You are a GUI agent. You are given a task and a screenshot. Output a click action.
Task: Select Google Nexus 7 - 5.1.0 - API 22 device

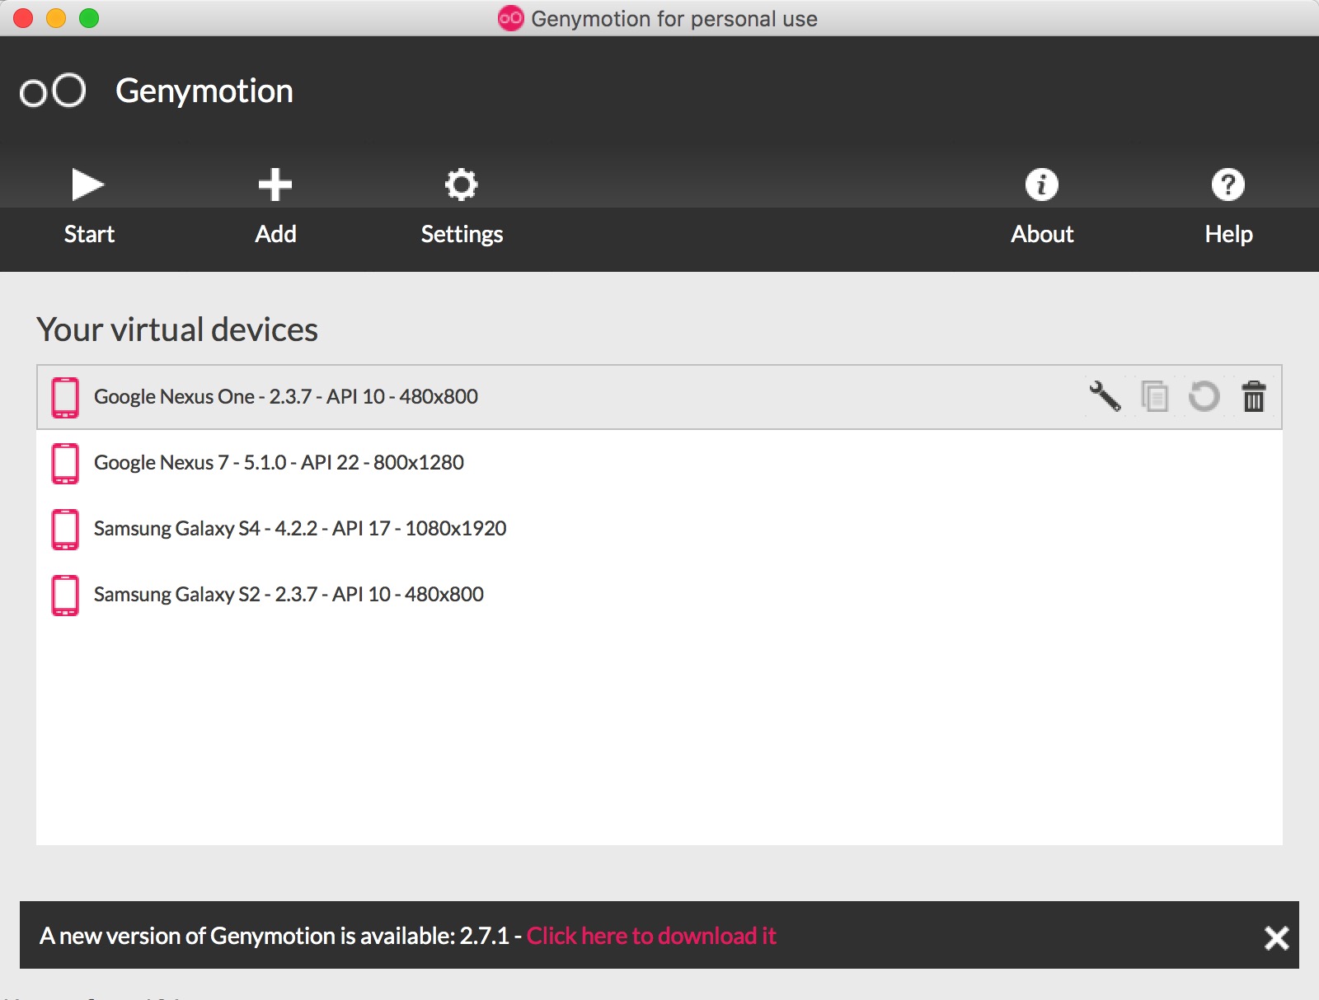659,463
